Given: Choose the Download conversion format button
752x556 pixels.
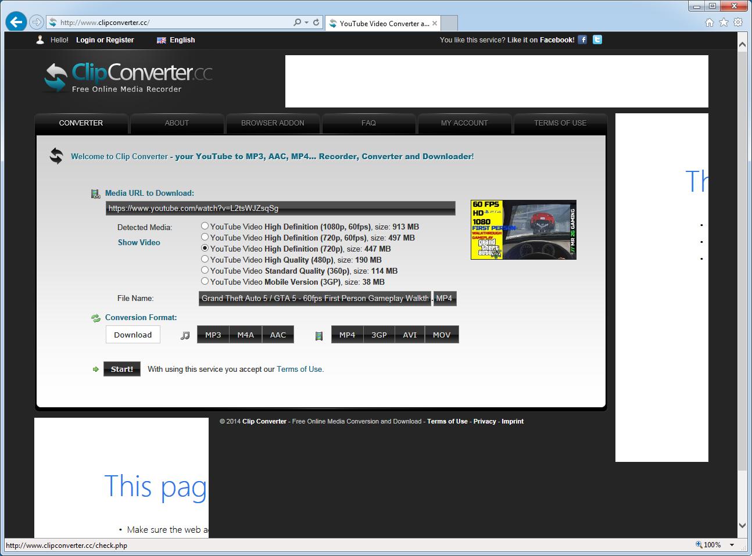Looking at the screenshot, I should (x=133, y=335).
